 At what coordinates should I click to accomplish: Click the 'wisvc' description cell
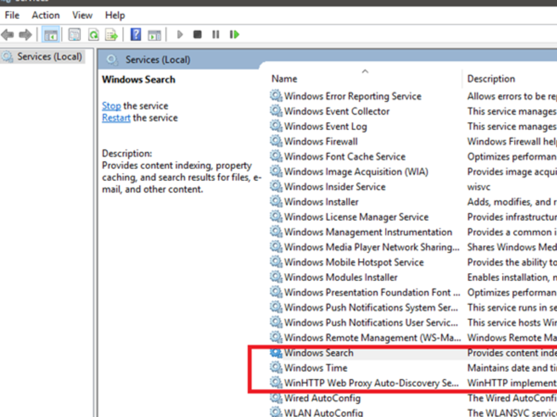click(479, 187)
